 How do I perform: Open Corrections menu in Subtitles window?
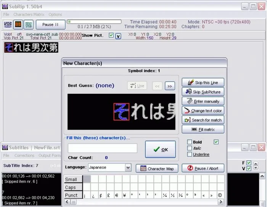click(x=24, y=155)
